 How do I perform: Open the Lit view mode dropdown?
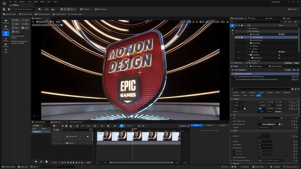[52, 22]
